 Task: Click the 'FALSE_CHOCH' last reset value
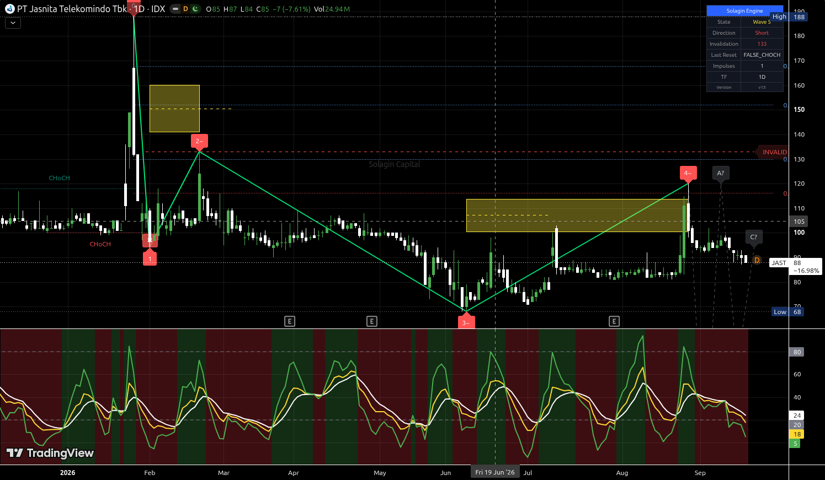click(x=762, y=55)
